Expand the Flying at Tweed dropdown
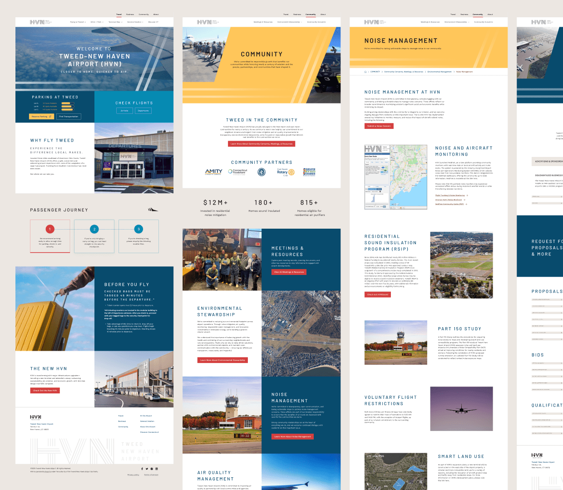Image resolution: width=563 pixels, height=490 pixels. (78, 22)
